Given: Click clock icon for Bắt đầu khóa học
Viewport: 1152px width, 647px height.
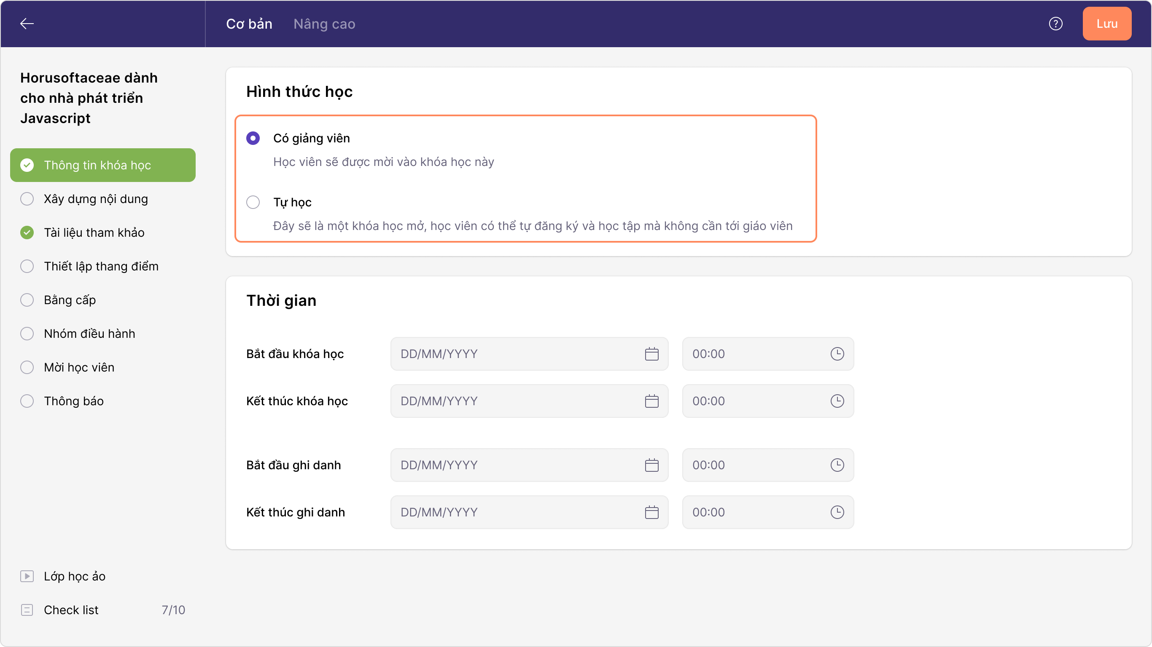Looking at the screenshot, I should tap(837, 354).
